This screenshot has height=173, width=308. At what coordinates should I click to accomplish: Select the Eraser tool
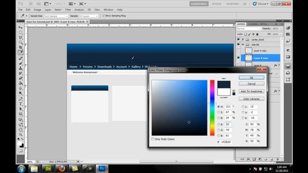click(21, 78)
